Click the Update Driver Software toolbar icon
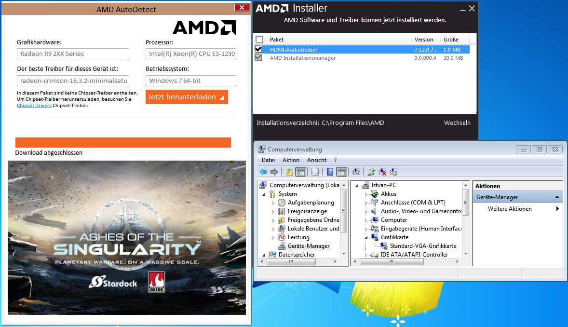 coord(371,172)
